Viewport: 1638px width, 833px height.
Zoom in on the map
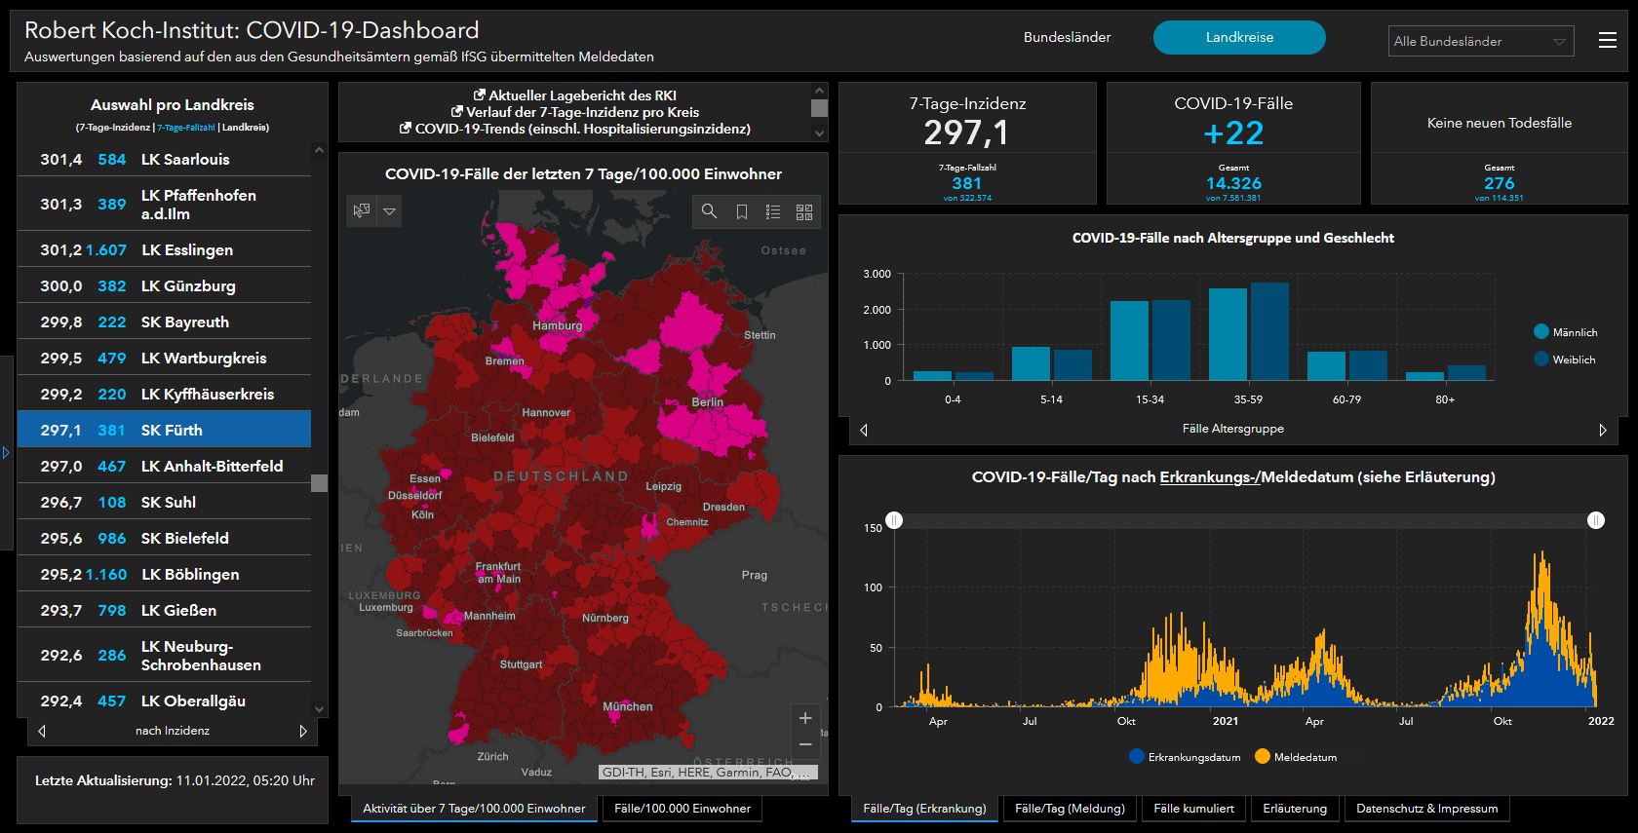tap(805, 718)
